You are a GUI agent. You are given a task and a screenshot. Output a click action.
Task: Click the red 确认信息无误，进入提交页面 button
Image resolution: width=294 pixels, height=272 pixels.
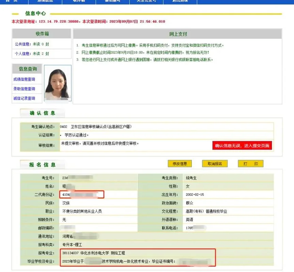[242, 146]
